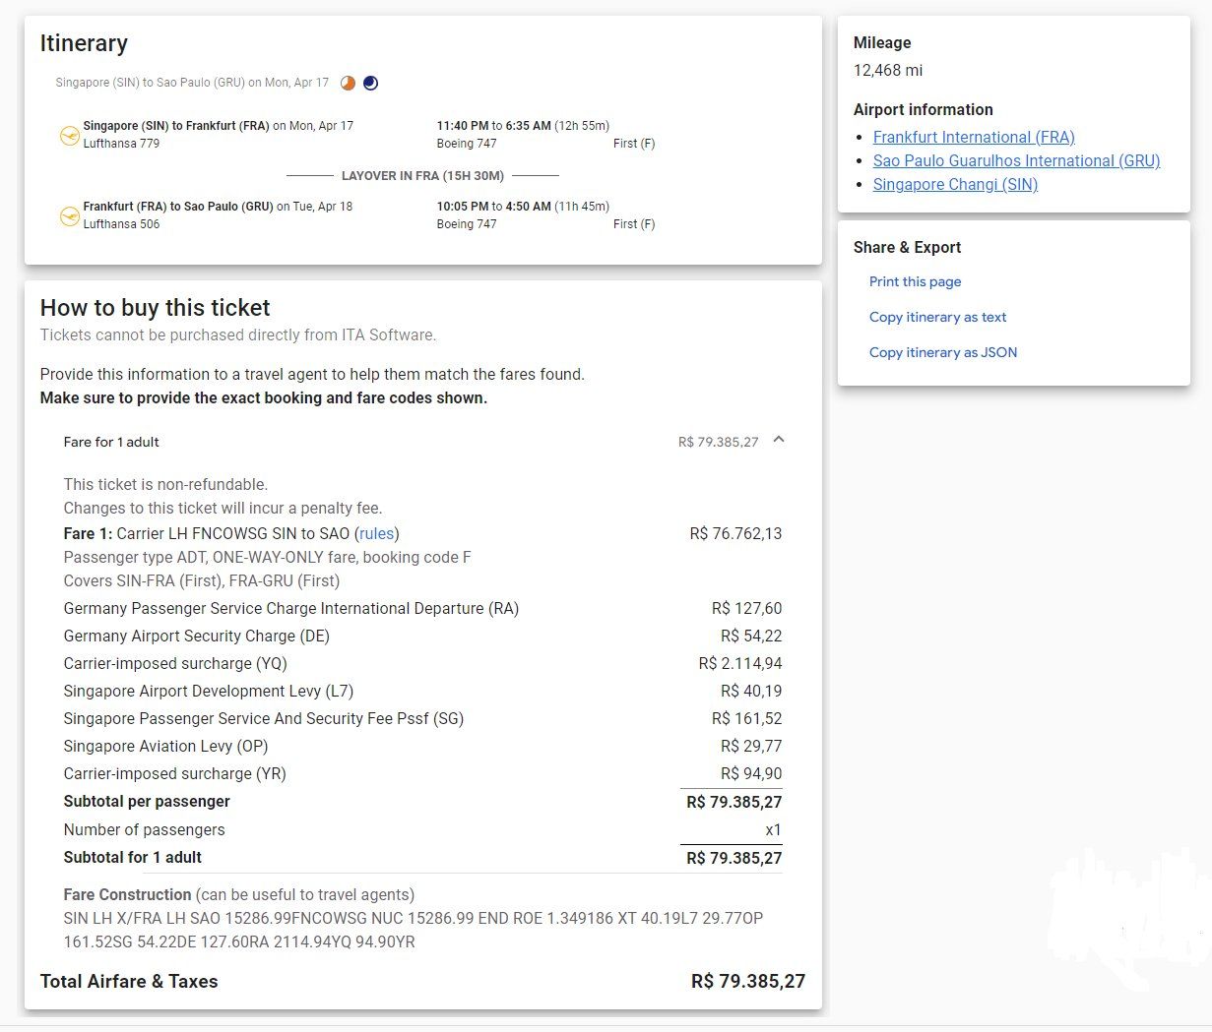The image size is (1212, 1032).
Task: Click the Subtotal for 1 adult label
Action: pos(133,857)
